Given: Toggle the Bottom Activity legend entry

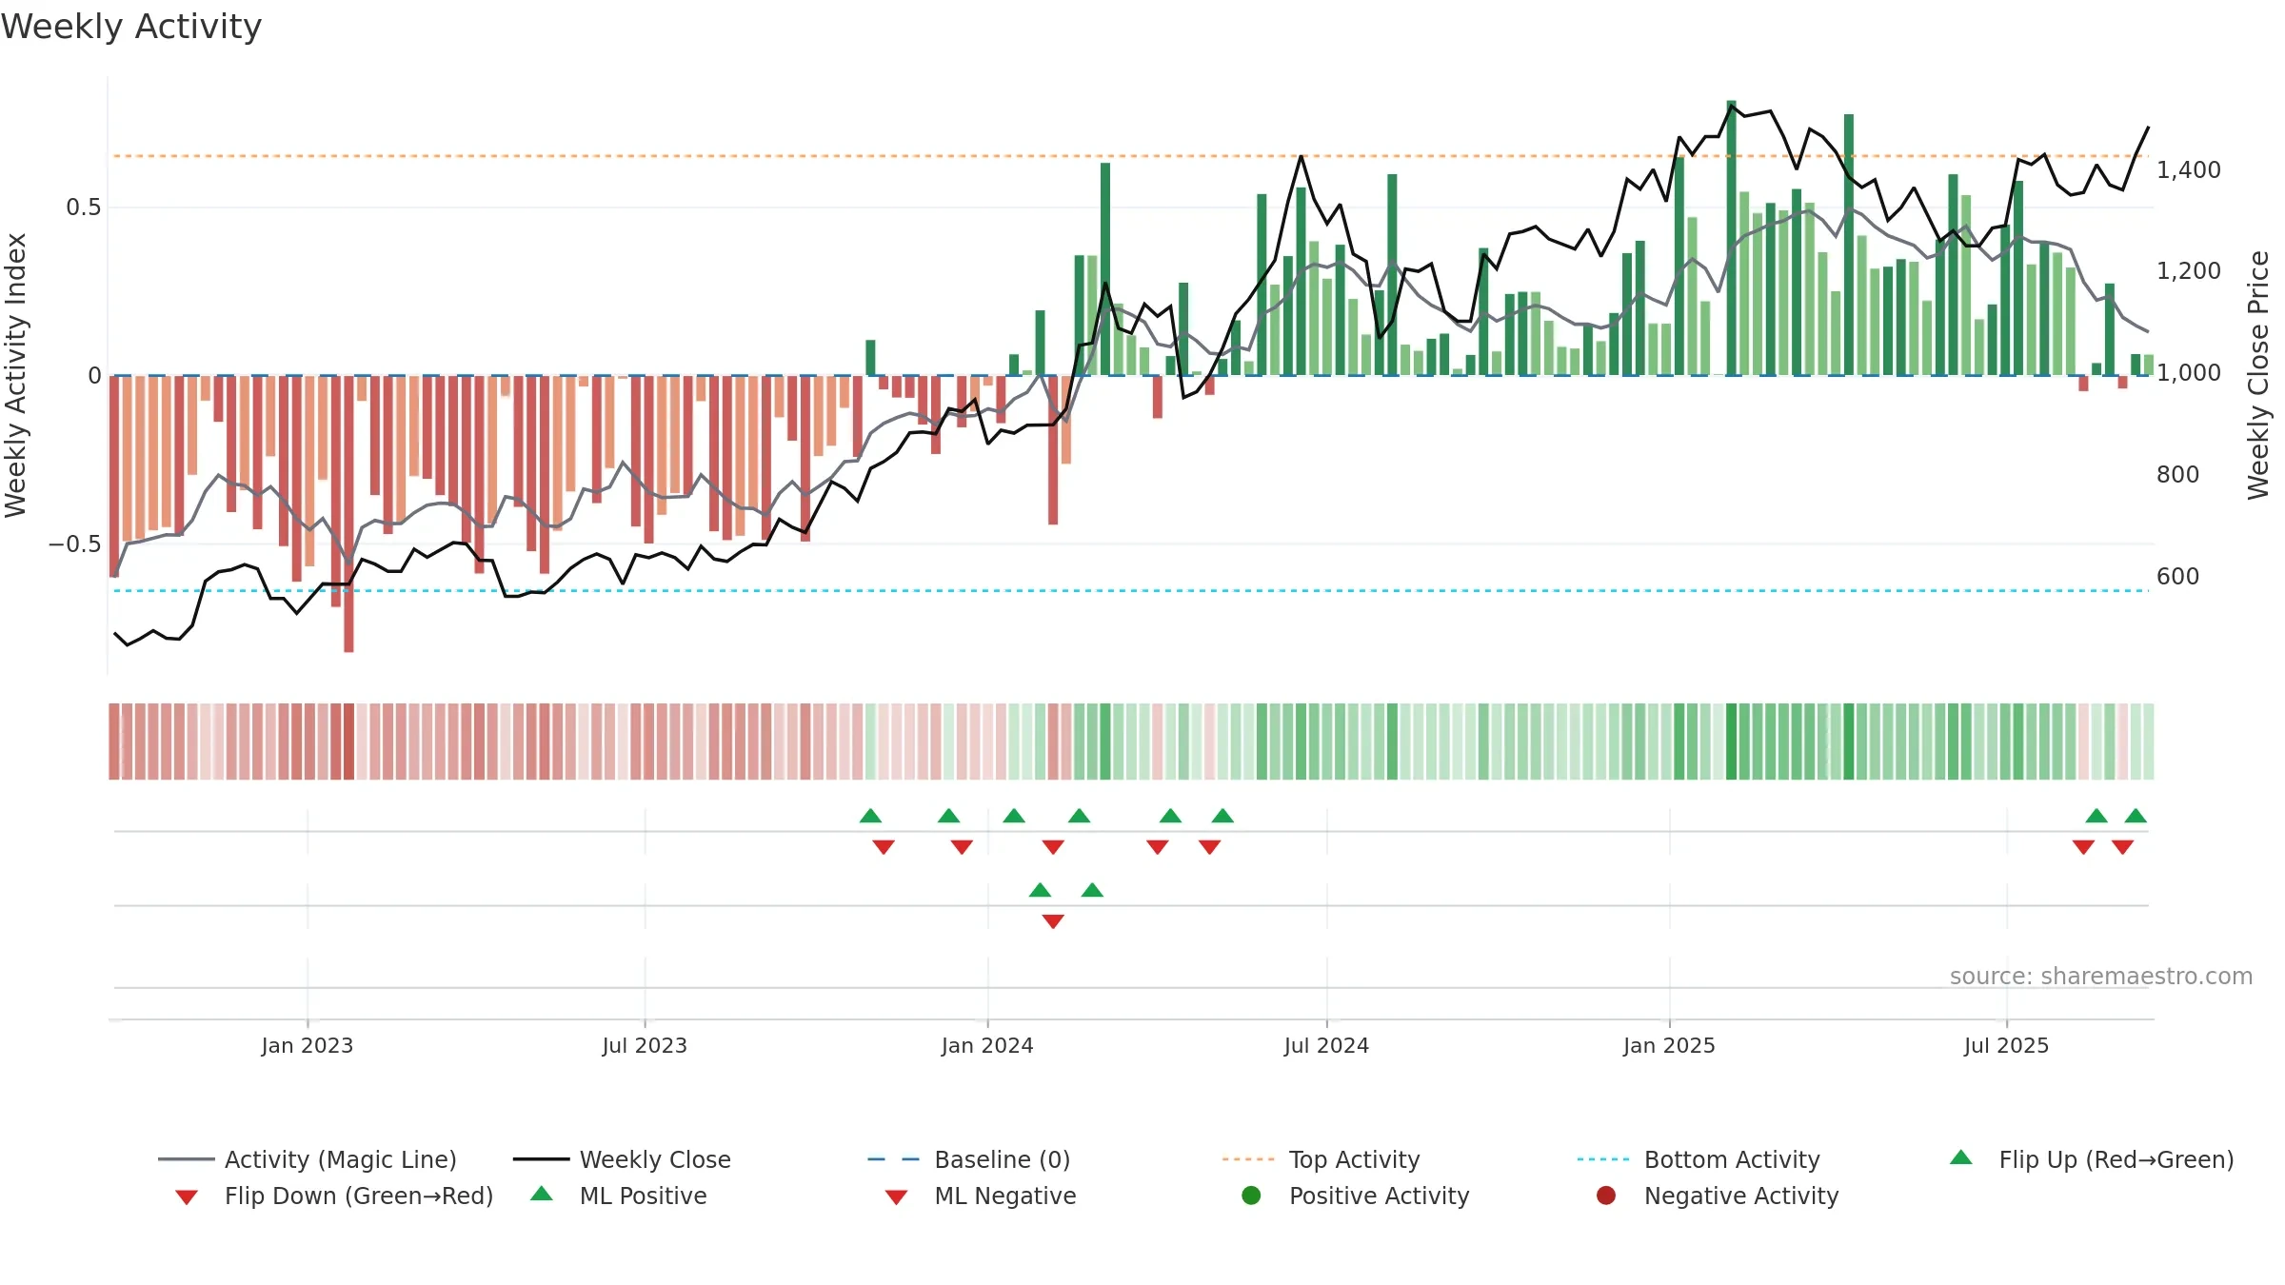Looking at the screenshot, I should (1699, 1159).
